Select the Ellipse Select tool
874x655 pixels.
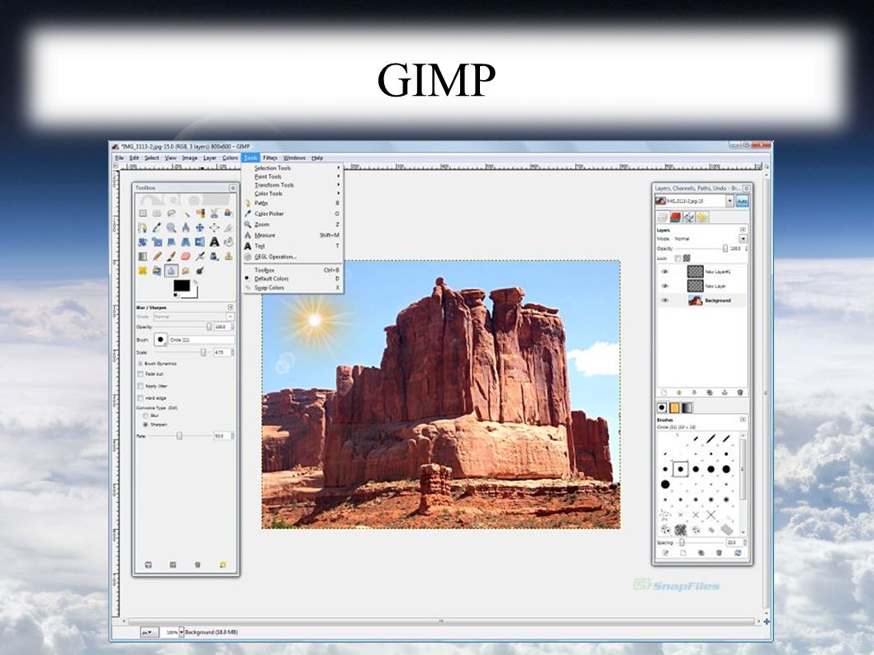coord(157,213)
